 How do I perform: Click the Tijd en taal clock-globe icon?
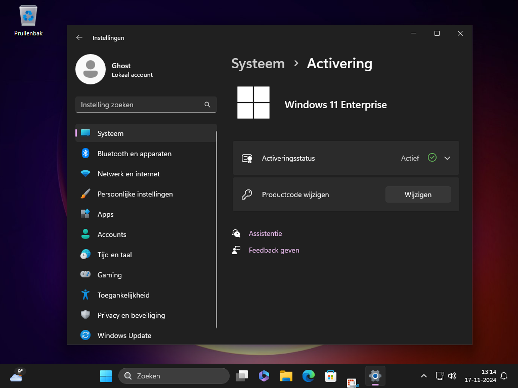(85, 255)
